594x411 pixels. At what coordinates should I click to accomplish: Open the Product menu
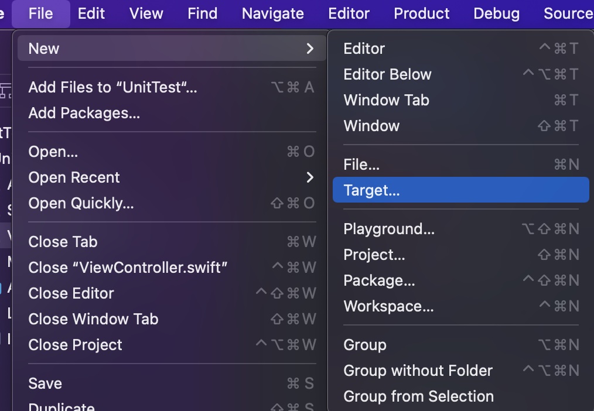pyautogui.click(x=421, y=13)
